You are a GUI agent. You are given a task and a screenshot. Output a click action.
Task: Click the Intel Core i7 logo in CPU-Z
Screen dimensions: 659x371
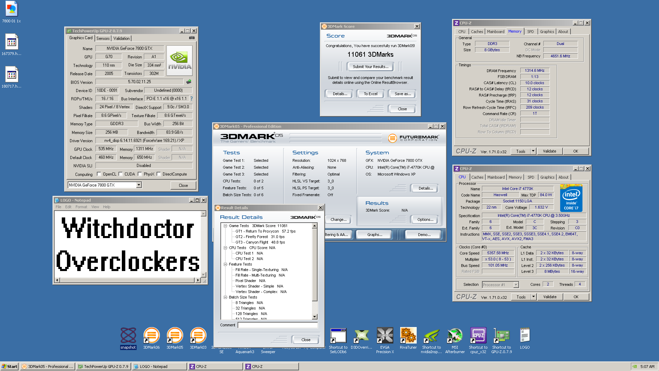[x=571, y=198]
